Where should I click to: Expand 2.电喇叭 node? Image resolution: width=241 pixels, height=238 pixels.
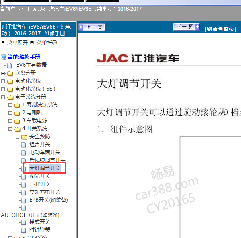click(x=10, y=113)
